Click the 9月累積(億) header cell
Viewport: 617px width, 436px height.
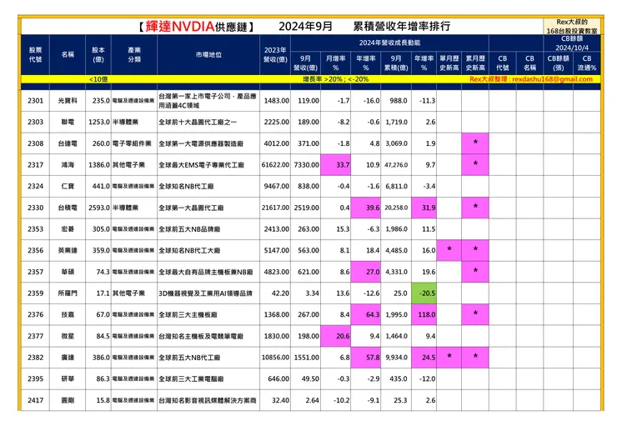(x=396, y=63)
